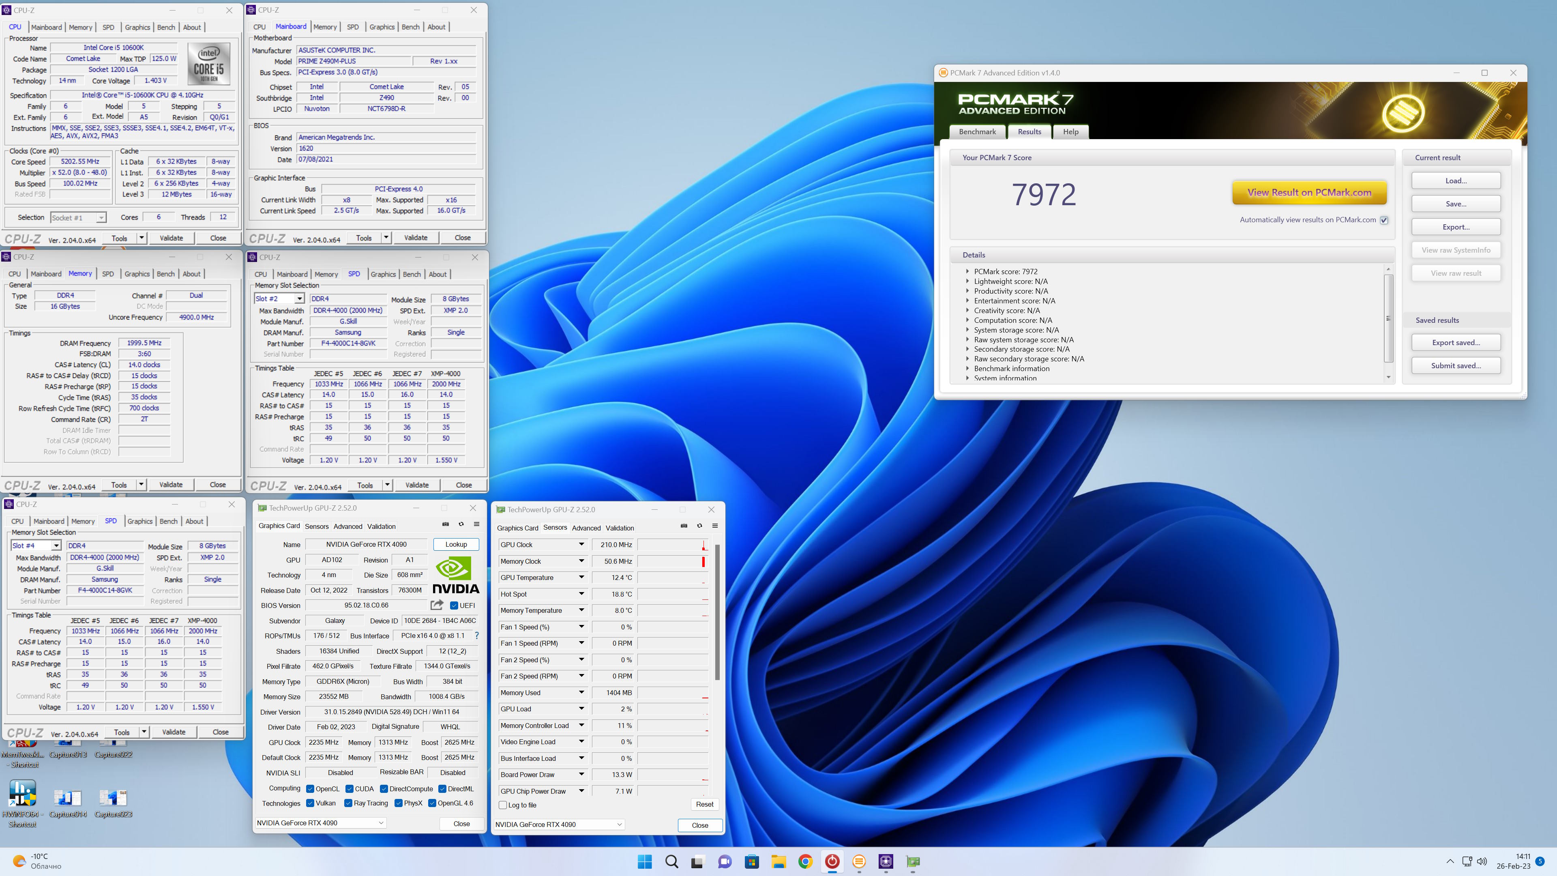Open the MemTweakIt shortcut on desktop
The width and height of the screenshot is (1557, 876).
point(23,754)
